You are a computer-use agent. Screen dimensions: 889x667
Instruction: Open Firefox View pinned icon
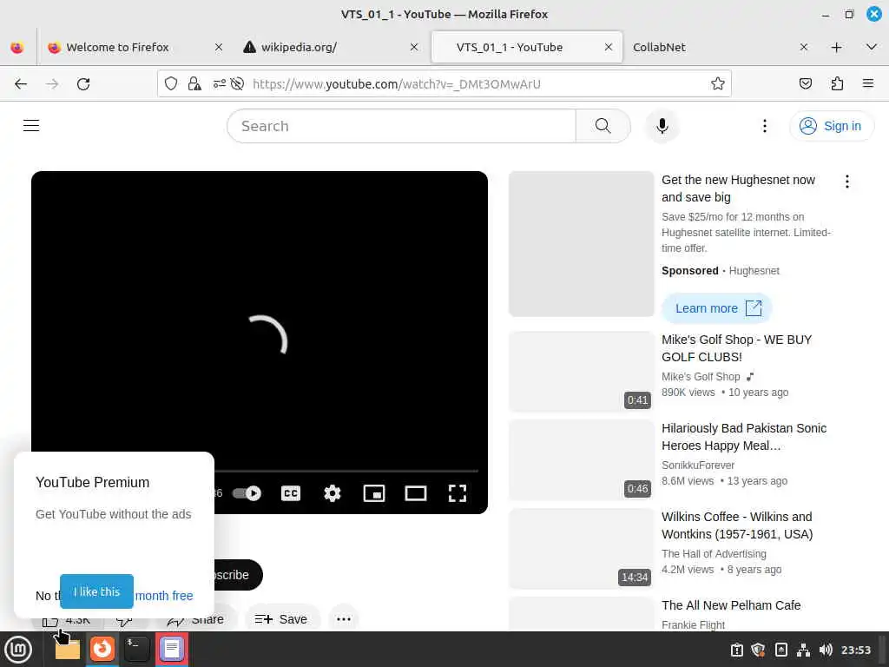pyautogui.click(x=17, y=47)
